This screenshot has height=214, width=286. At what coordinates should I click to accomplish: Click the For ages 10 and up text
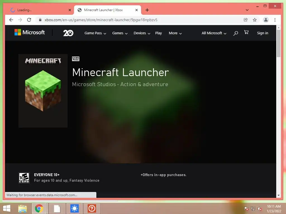tap(67, 180)
